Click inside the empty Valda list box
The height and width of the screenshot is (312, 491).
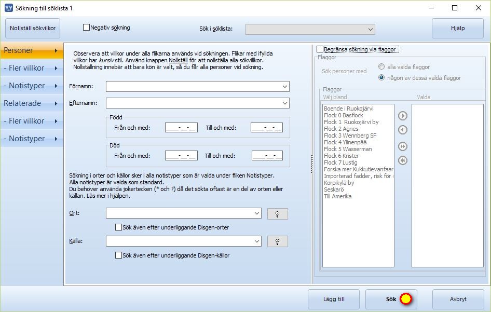[447, 185]
